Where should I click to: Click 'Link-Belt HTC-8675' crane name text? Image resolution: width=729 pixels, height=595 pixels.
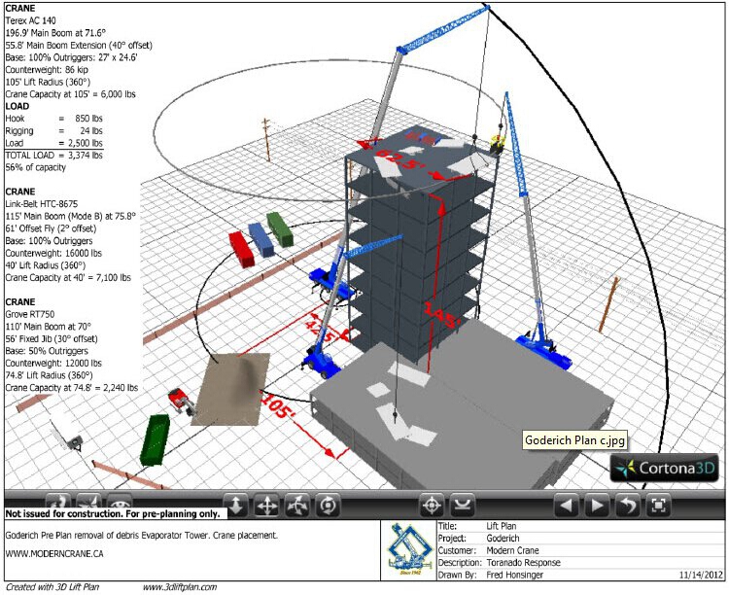click(42, 204)
